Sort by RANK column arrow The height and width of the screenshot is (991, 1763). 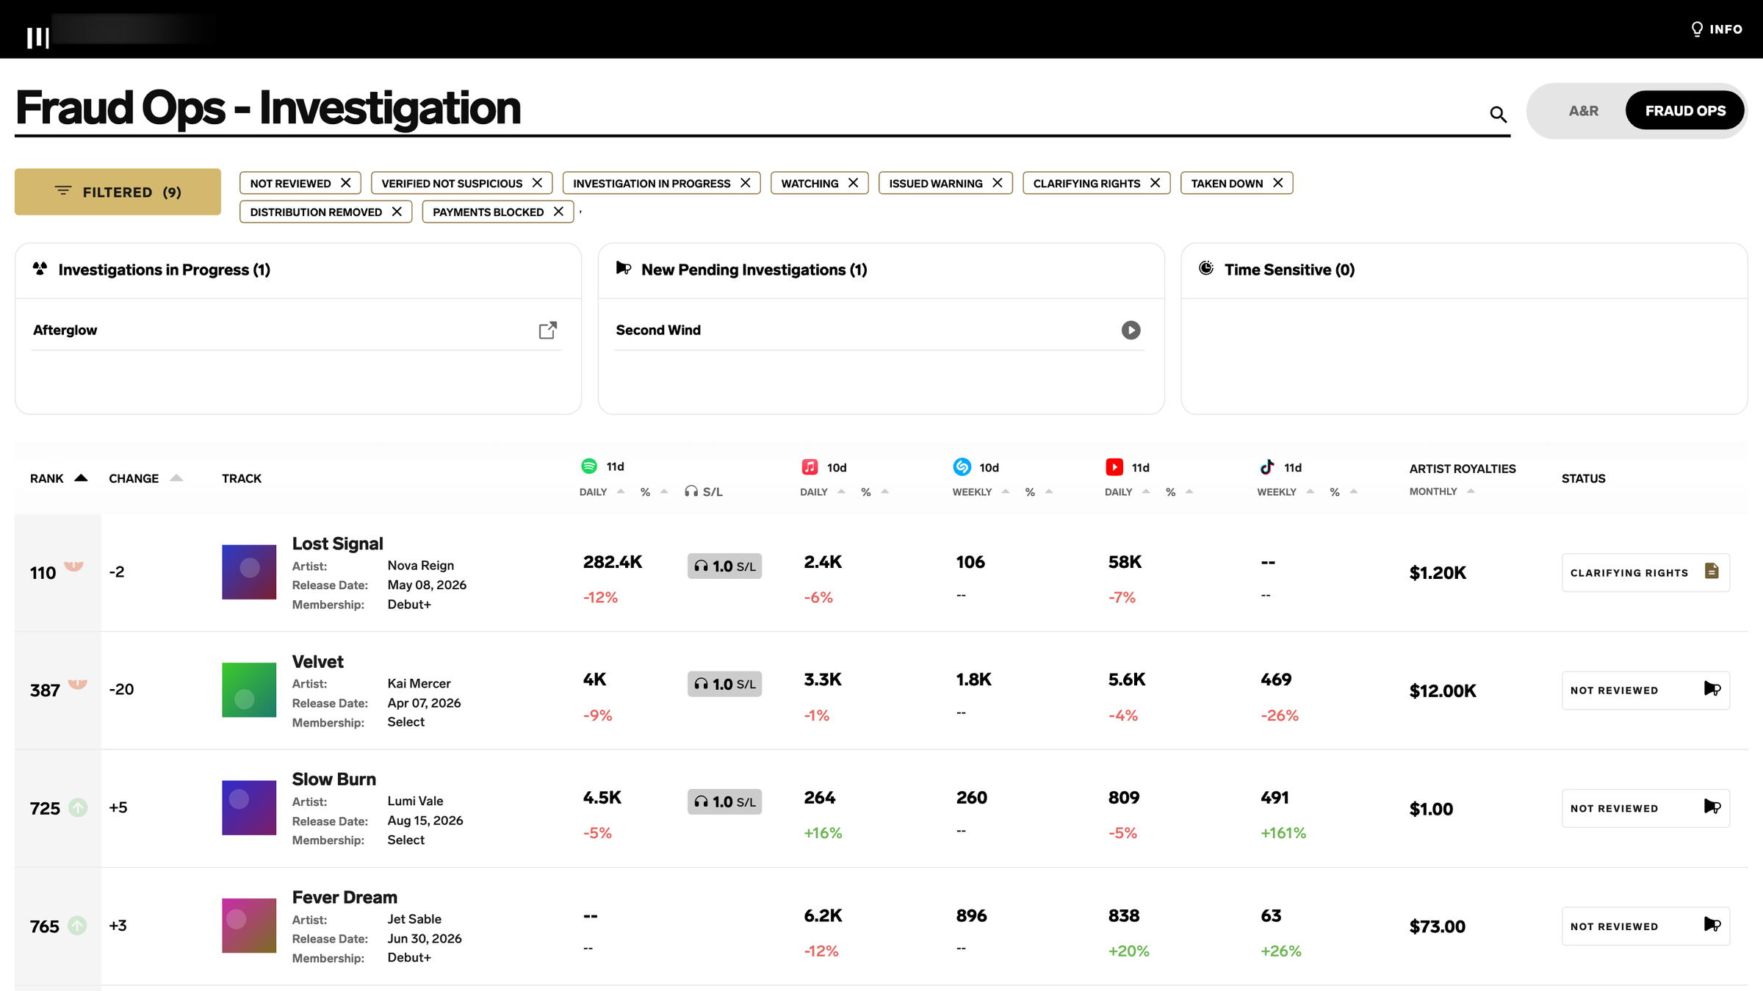click(81, 478)
